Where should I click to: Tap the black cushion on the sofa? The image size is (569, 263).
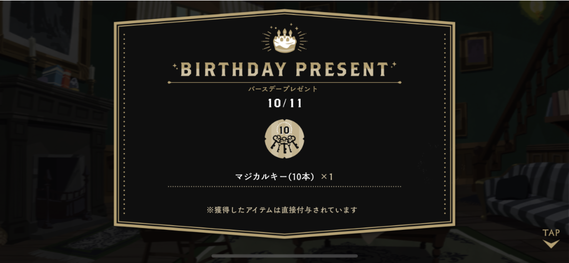(x=513, y=188)
